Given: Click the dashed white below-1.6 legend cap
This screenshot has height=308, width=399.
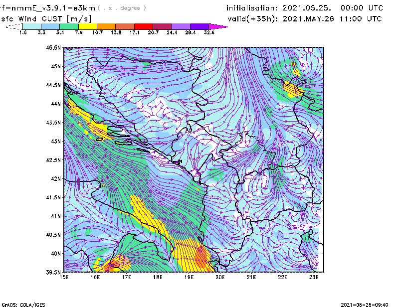Looking at the screenshot, I should pos(14,26).
